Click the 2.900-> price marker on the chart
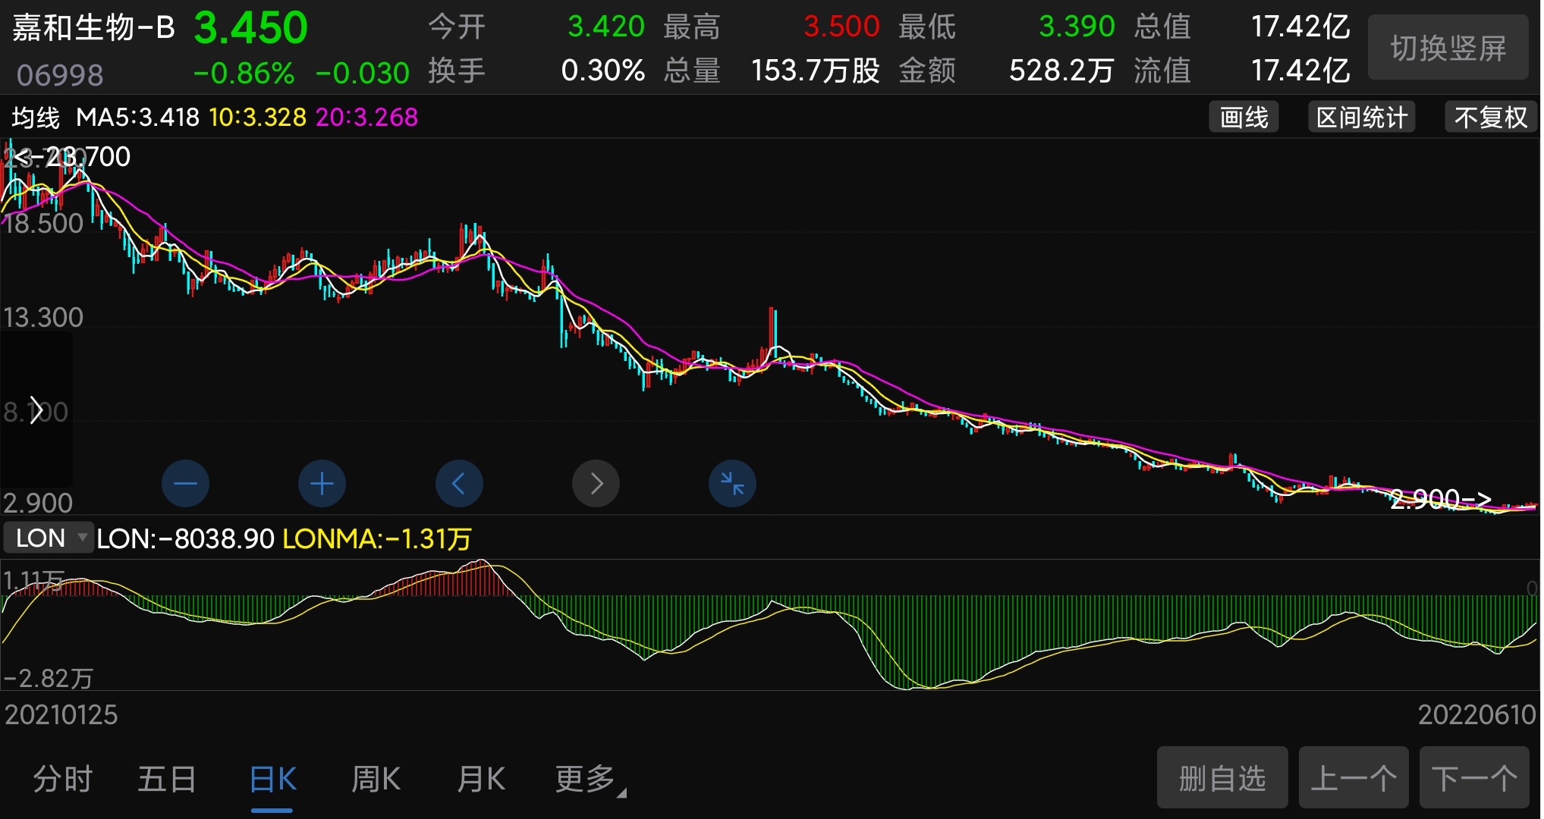Screen dimensions: 1544x819 tap(1441, 499)
